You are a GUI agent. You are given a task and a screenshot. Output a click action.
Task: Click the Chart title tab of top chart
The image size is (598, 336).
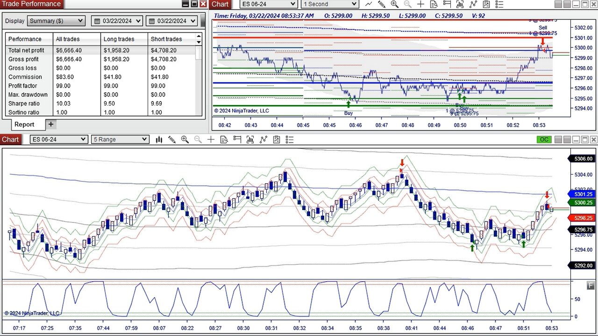pos(220,4)
